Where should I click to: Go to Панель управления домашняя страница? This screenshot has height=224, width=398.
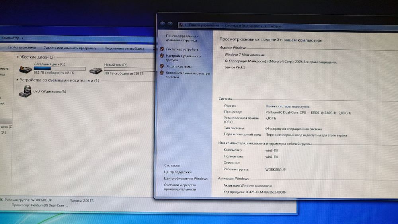182,38
